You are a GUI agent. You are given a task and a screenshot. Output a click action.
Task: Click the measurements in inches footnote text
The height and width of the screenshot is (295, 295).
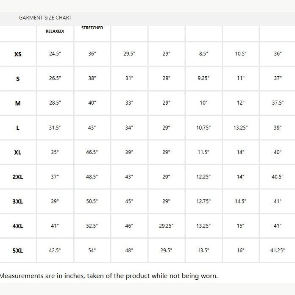click(x=109, y=276)
